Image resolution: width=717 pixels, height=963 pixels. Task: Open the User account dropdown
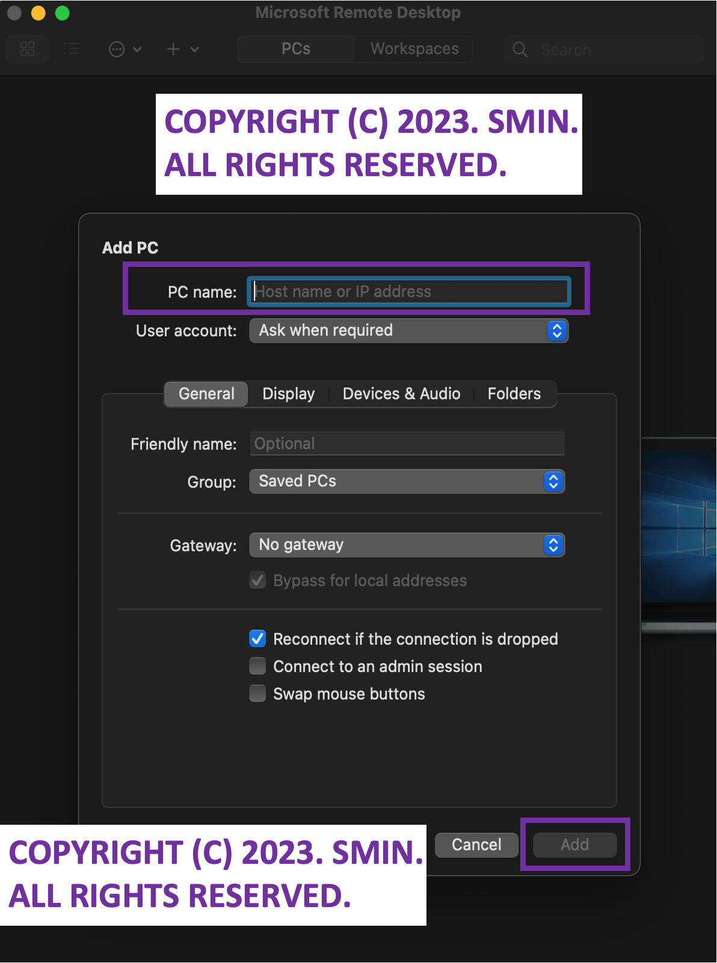409,331
